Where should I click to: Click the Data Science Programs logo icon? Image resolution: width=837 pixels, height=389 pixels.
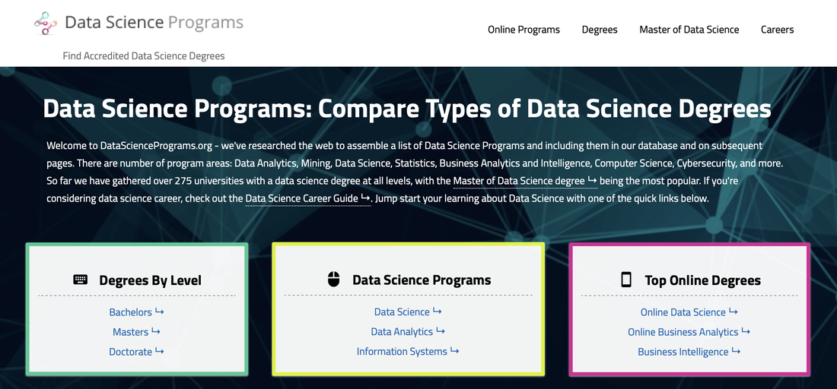(x=46, y=23)
